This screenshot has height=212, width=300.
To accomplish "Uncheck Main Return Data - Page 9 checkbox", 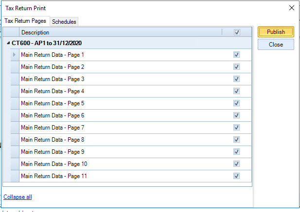I will (x=236, y=152).
